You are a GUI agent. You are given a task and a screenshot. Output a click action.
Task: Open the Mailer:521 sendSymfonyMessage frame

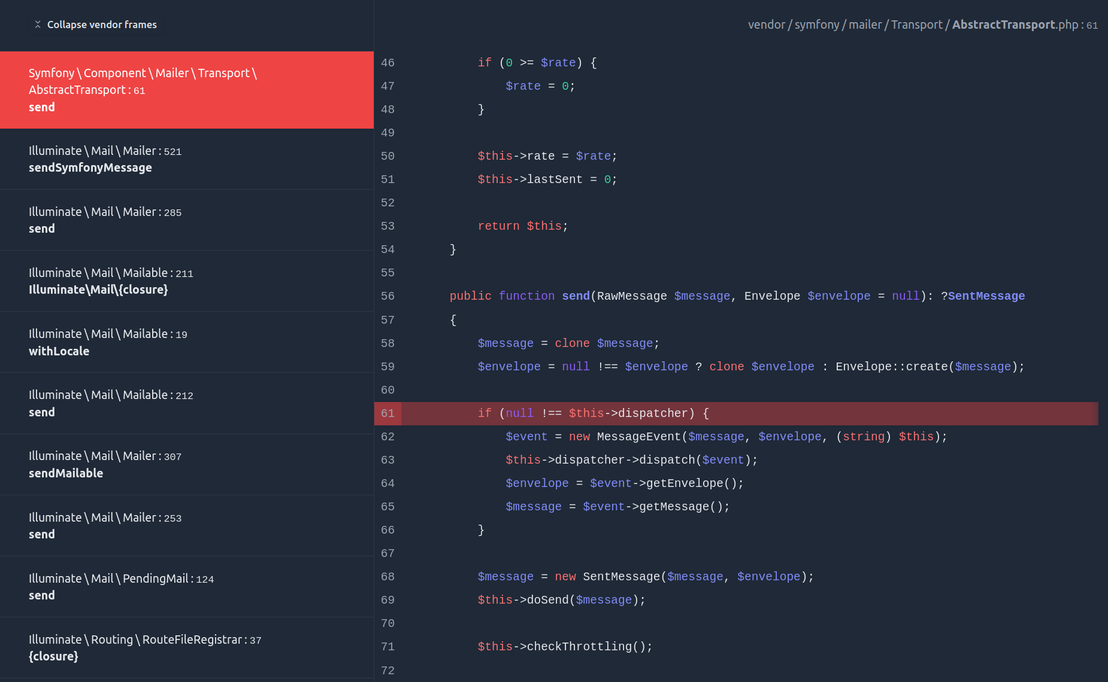tap(187, 159)
